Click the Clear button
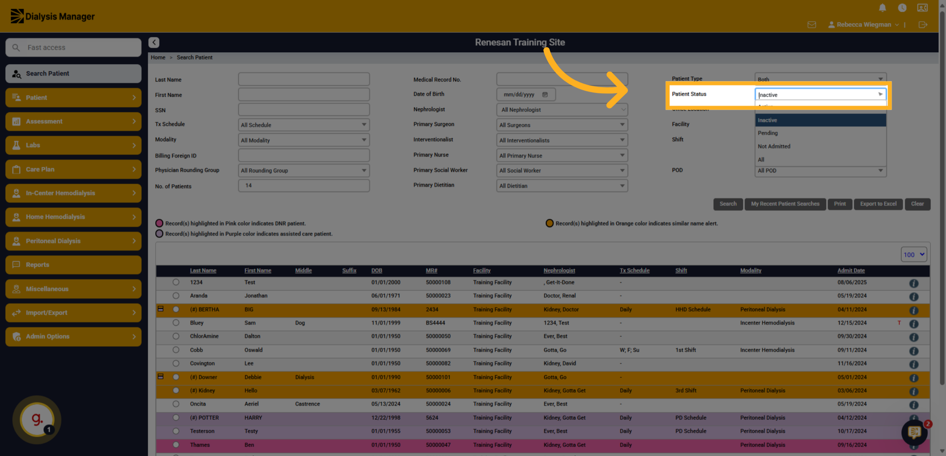The width and height of the screenshot is (946, 456). [917, 204]
